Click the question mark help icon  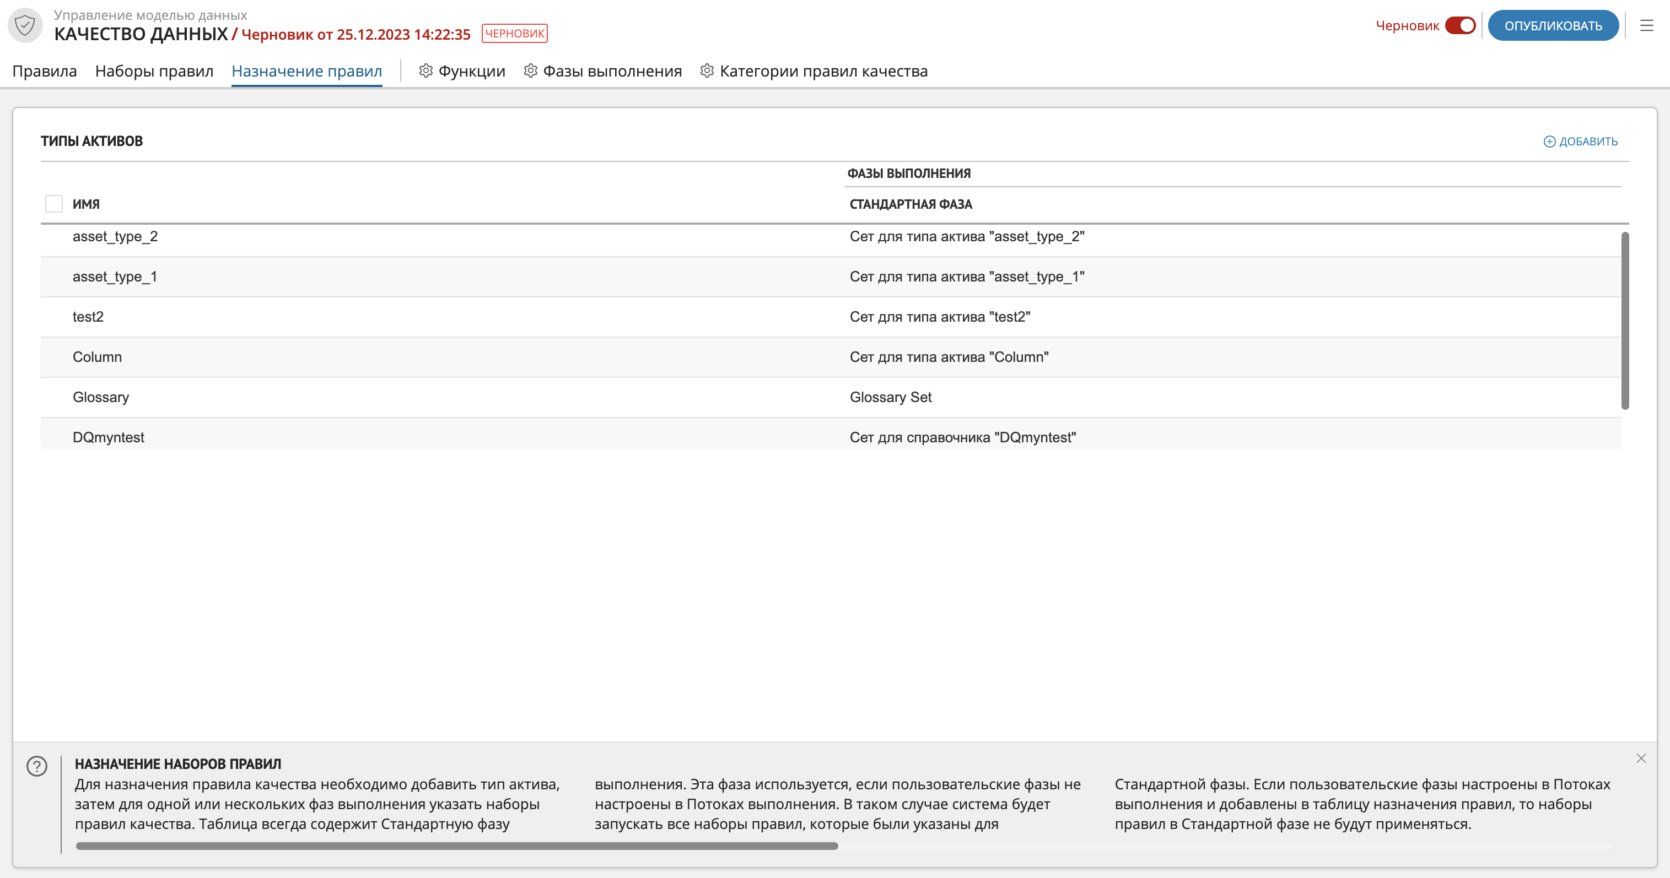[x=37, y=766]
